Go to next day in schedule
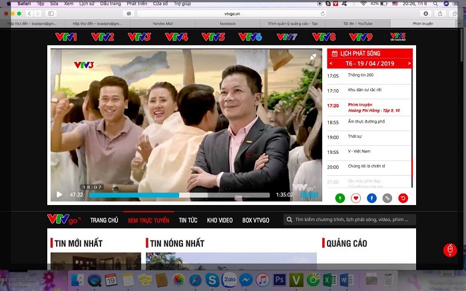The width and height of the screenshot is (466, 291). [x=409, y=63]
